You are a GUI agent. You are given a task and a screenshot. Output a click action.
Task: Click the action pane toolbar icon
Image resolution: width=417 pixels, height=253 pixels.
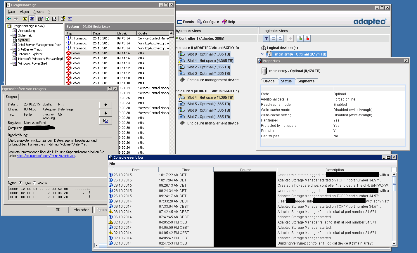(70, 19)
